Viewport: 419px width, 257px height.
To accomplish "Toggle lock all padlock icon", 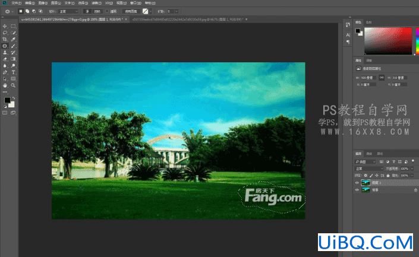I will point(388,176).
